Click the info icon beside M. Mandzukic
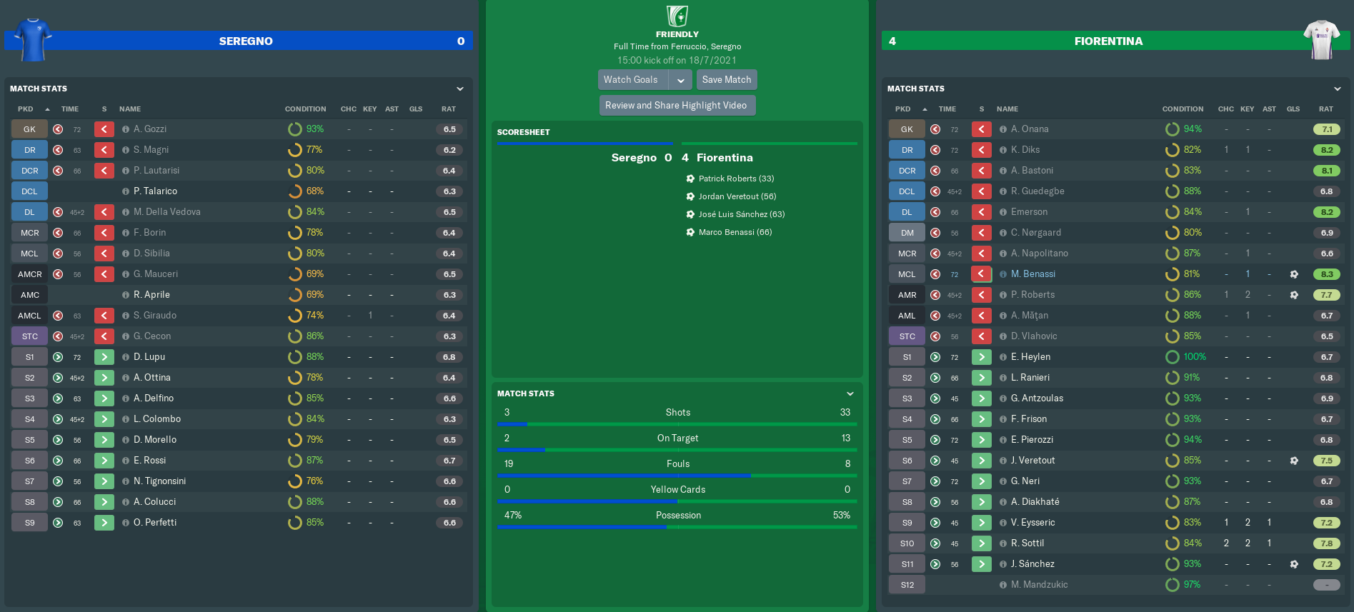Image resolution: width=1354 pixels, height=612 pixels. pos(1003,585)
